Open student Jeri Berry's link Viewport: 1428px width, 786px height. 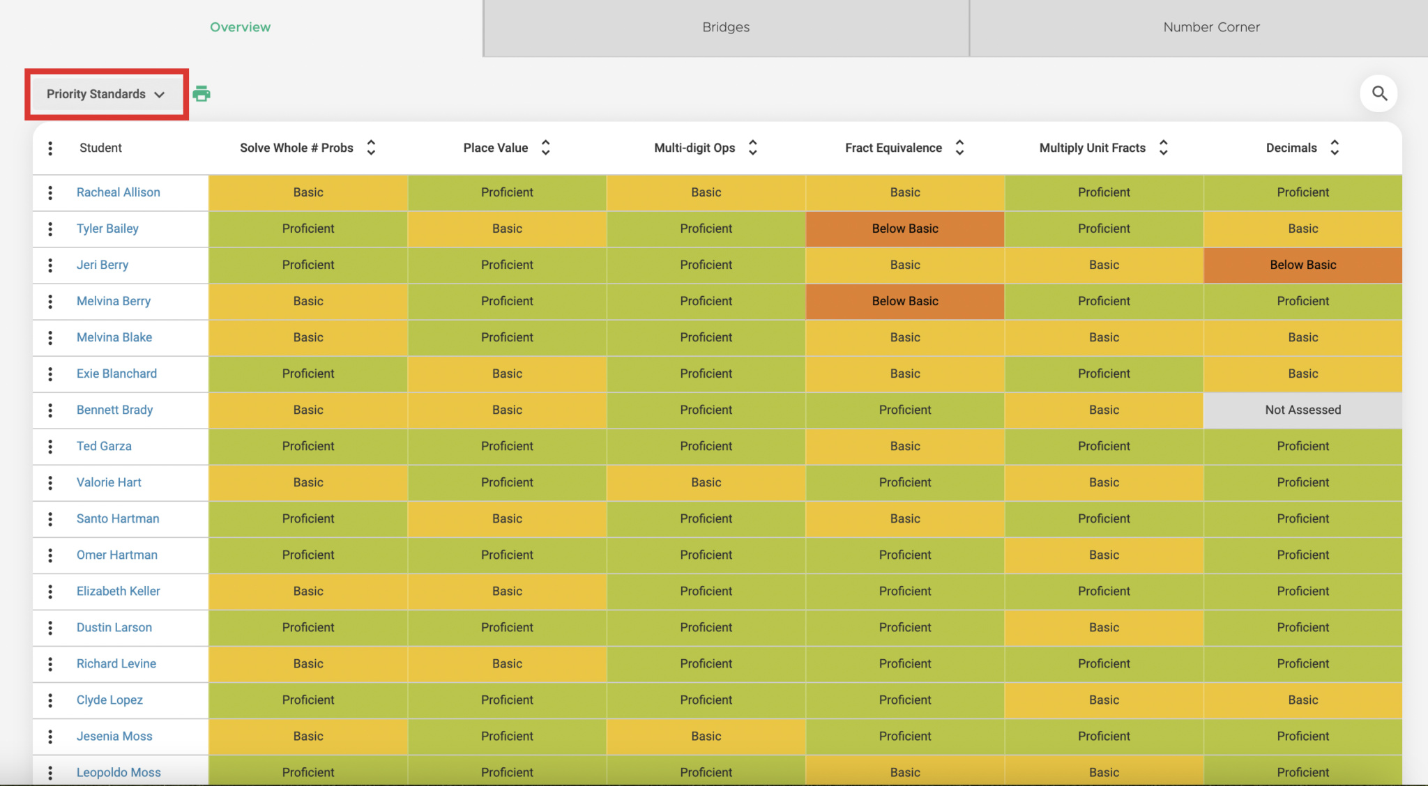click(x=102, y=265)
